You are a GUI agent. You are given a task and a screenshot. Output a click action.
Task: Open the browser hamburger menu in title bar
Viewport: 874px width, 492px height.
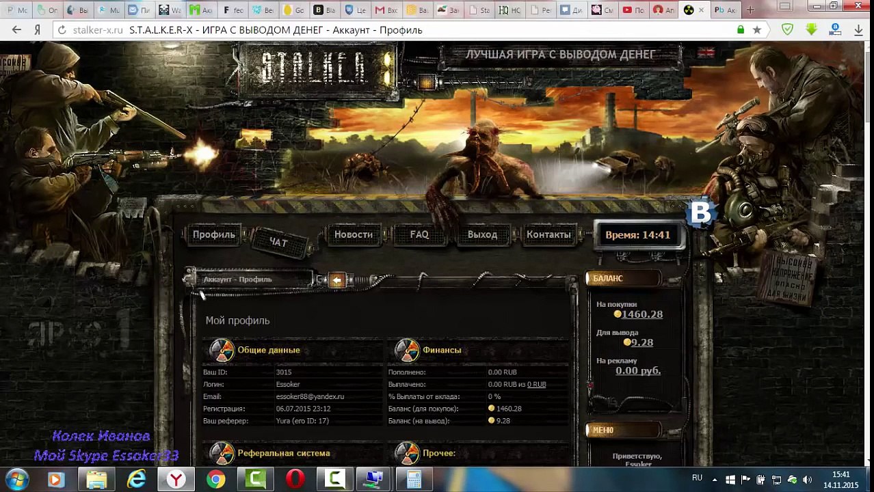click(785, 6)
